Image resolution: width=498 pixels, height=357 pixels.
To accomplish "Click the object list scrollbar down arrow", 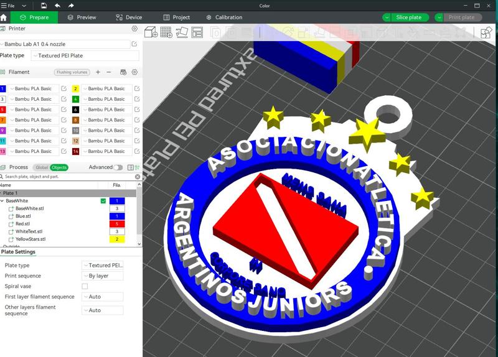I will 139,244.
